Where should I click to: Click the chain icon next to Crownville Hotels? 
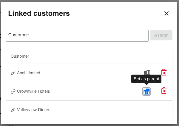(x=13, y=92)
